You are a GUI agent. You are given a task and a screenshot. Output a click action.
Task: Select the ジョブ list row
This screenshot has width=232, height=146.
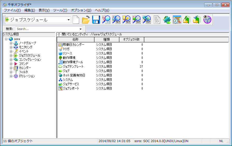66,71
